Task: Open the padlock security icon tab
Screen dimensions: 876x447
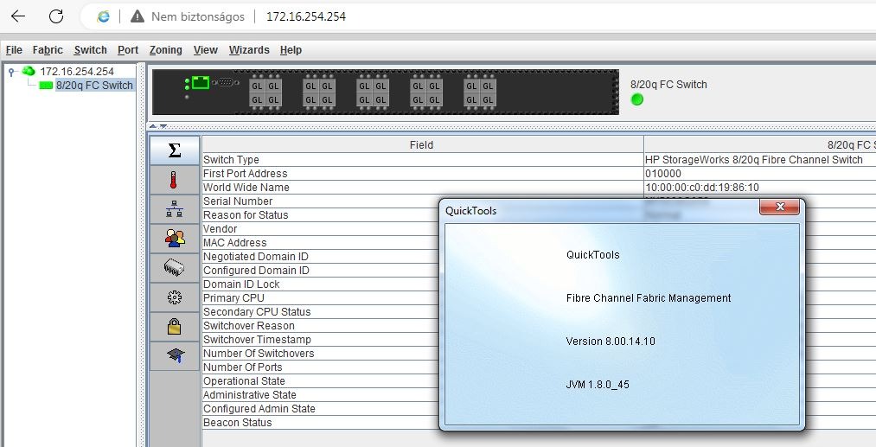Action: (175, 326)
